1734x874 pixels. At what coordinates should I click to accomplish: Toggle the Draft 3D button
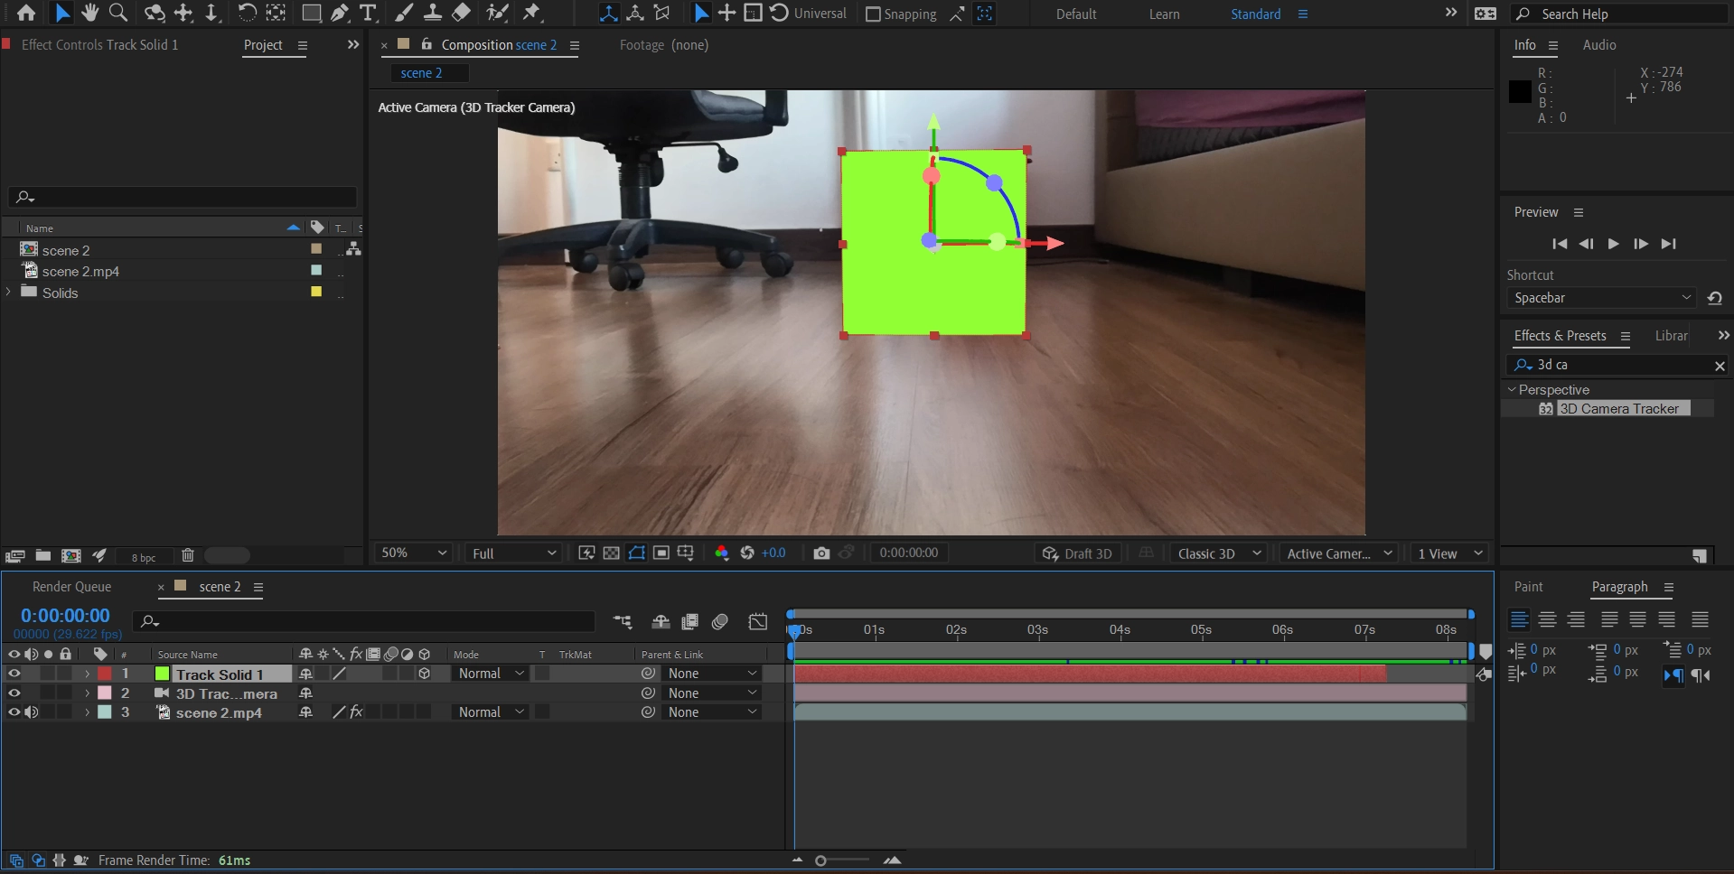[x=1077, y=553]
